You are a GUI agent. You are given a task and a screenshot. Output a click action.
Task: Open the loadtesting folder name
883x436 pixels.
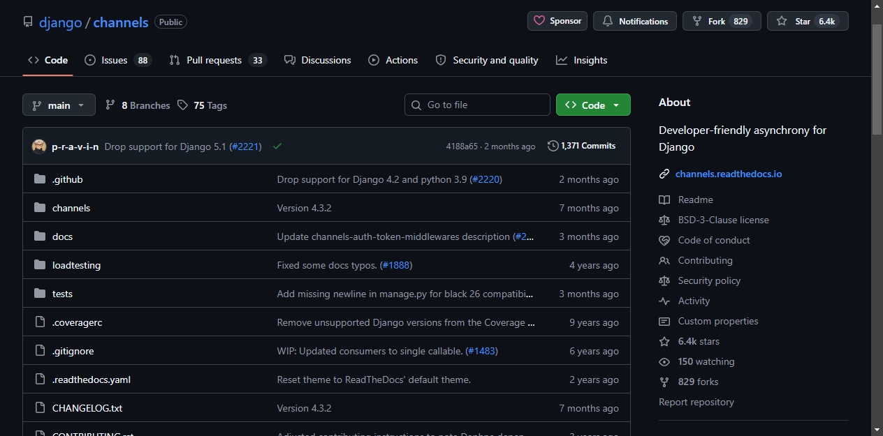pos(76,265)
